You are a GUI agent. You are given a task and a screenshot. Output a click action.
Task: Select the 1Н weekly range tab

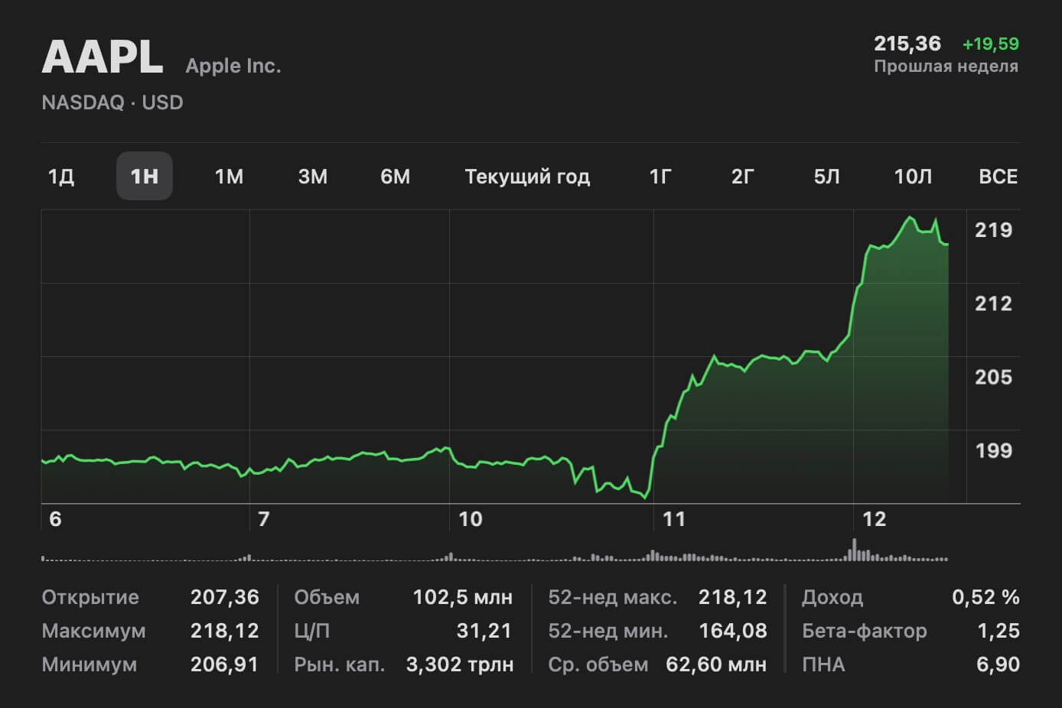[x=145, y=177]
